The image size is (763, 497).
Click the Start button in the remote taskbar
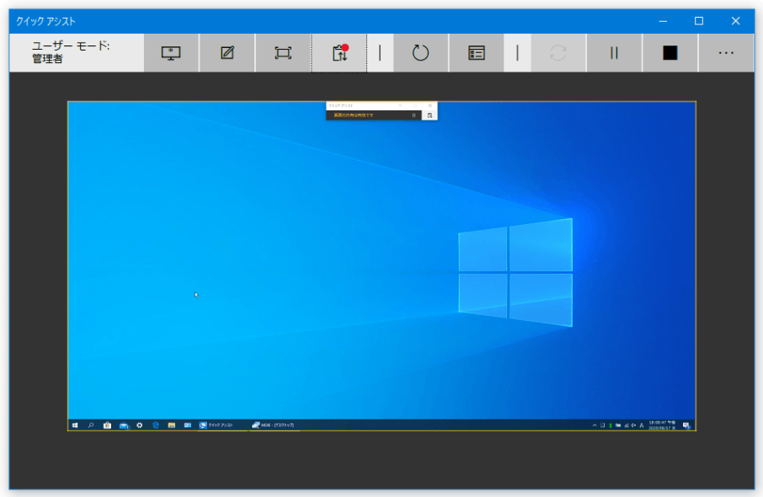[x=75, y=425]
